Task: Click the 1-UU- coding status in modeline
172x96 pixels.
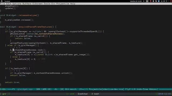Action: (3, 89)
